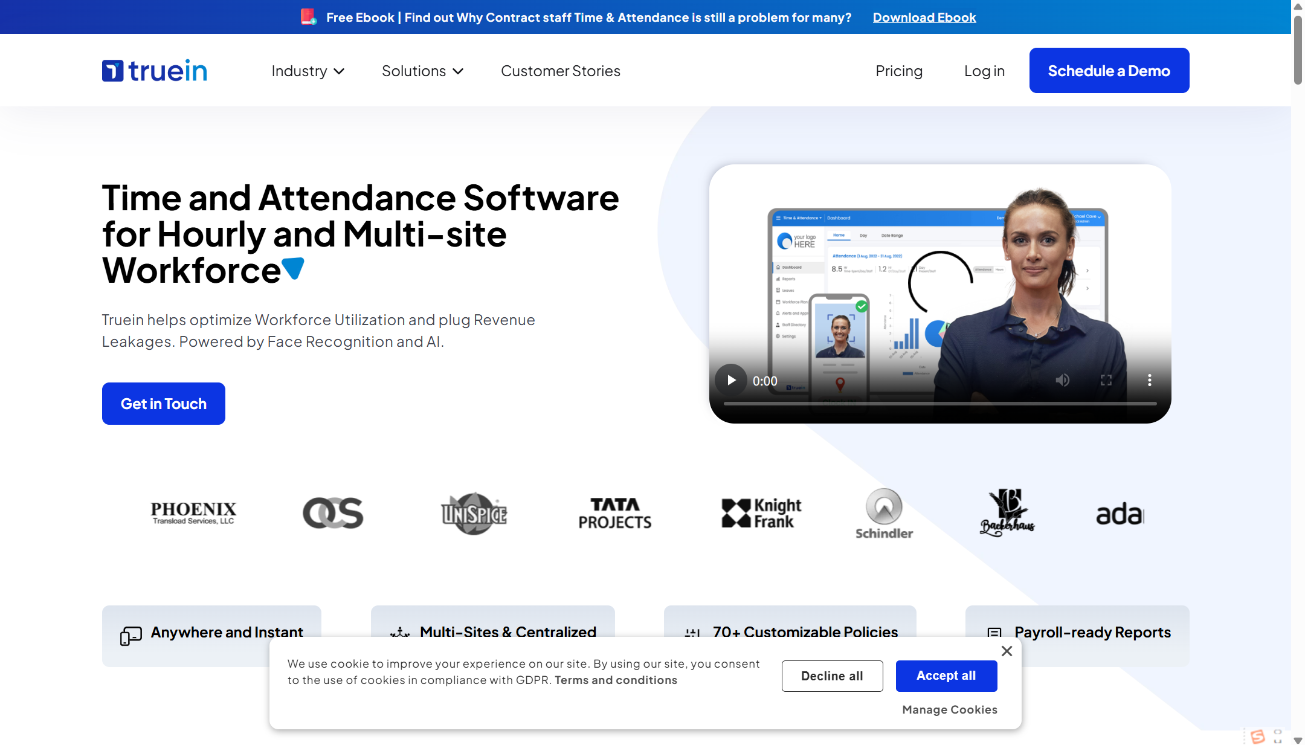Viewport: 1305px width, 745px height.
Task: Play the hero video
Action: coord(731,380)
